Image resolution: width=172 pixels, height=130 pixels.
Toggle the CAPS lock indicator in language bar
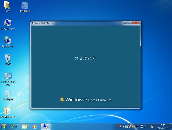pyautogui.click(x=141, y=125)
